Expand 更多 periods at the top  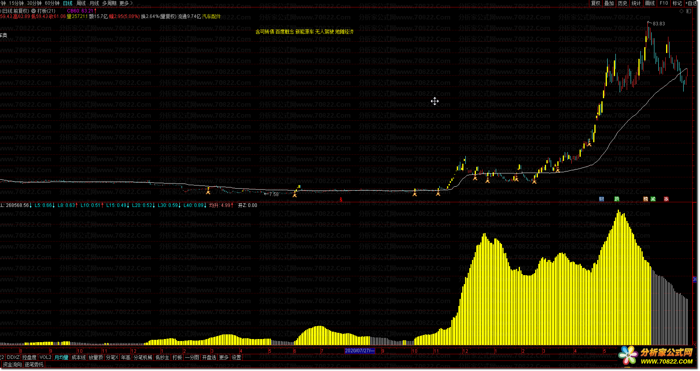pos(126,3)
